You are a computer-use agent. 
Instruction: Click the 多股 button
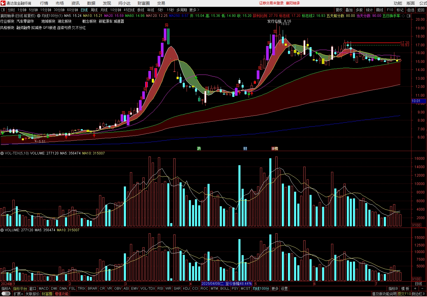[359, 10]
